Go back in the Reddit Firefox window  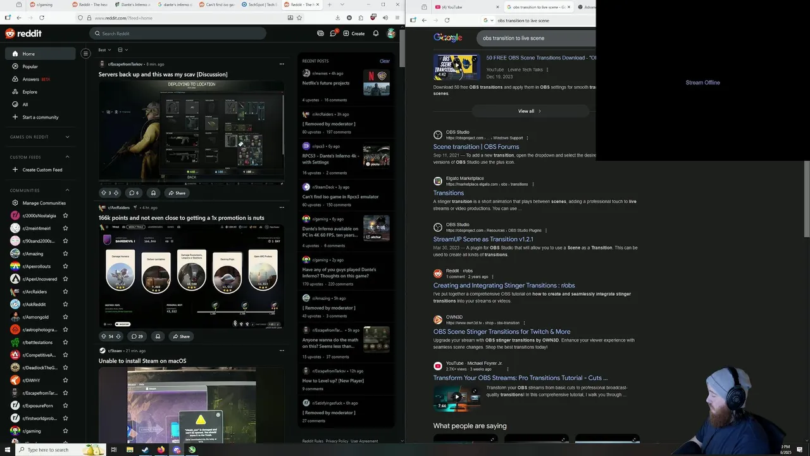(19, 18)
